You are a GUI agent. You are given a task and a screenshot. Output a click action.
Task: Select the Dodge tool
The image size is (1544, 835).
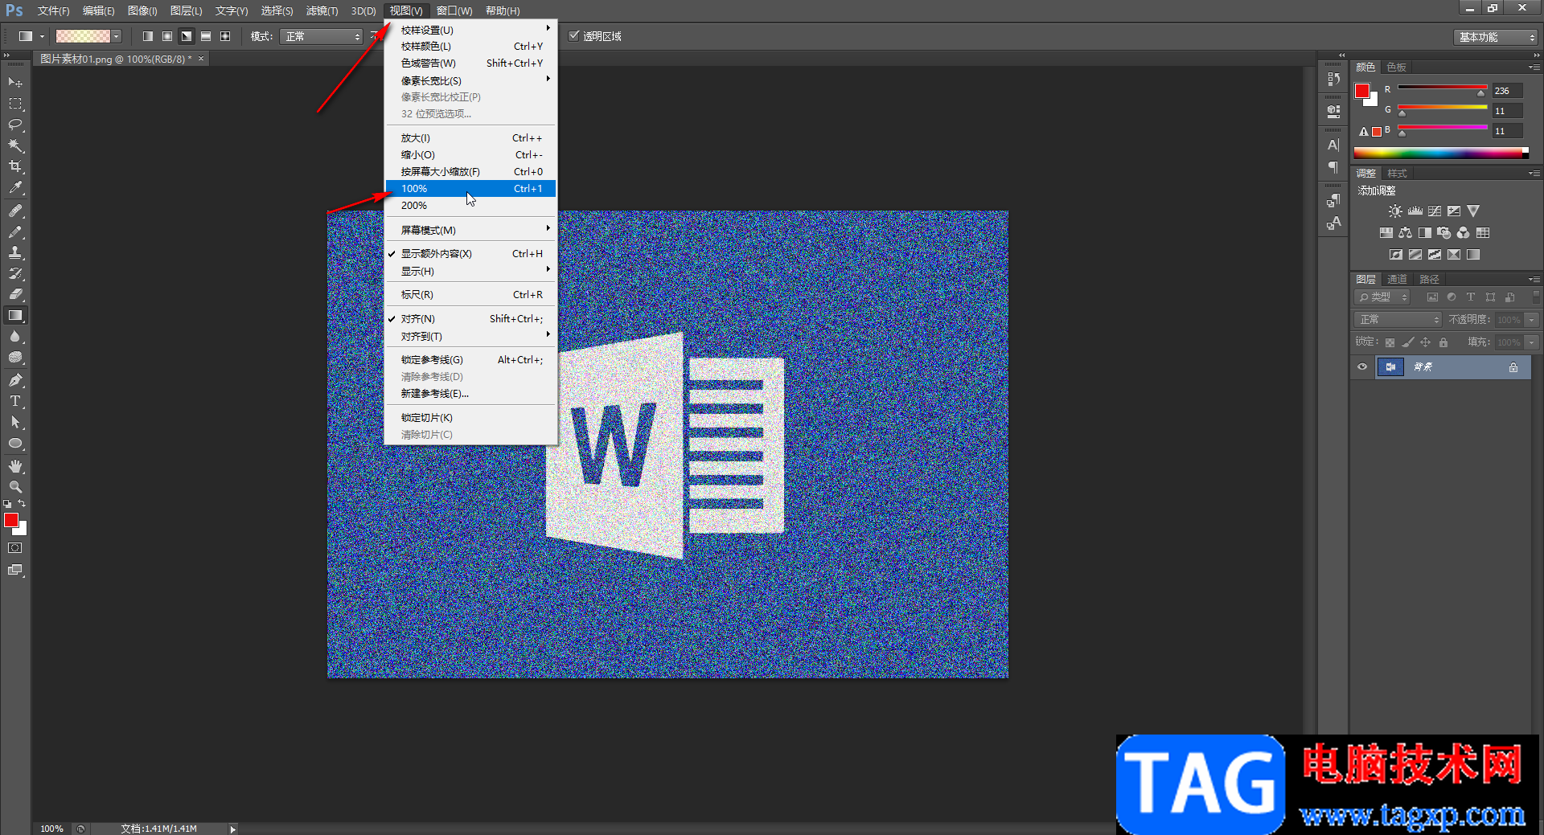[x=15, y=358]
